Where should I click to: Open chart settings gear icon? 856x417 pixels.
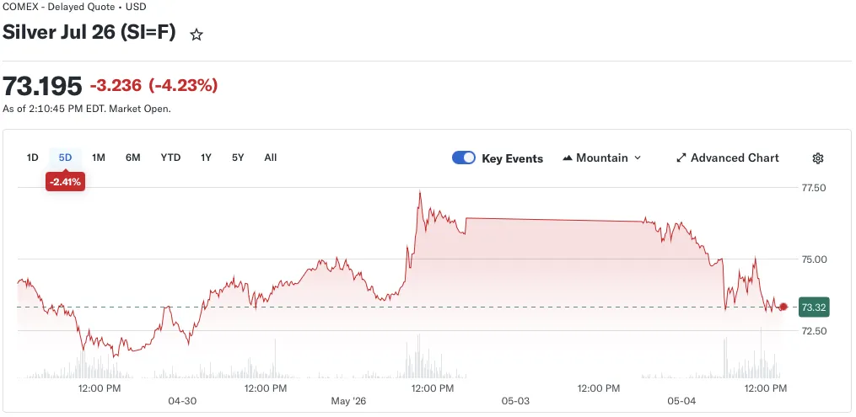tap(818, 158)
